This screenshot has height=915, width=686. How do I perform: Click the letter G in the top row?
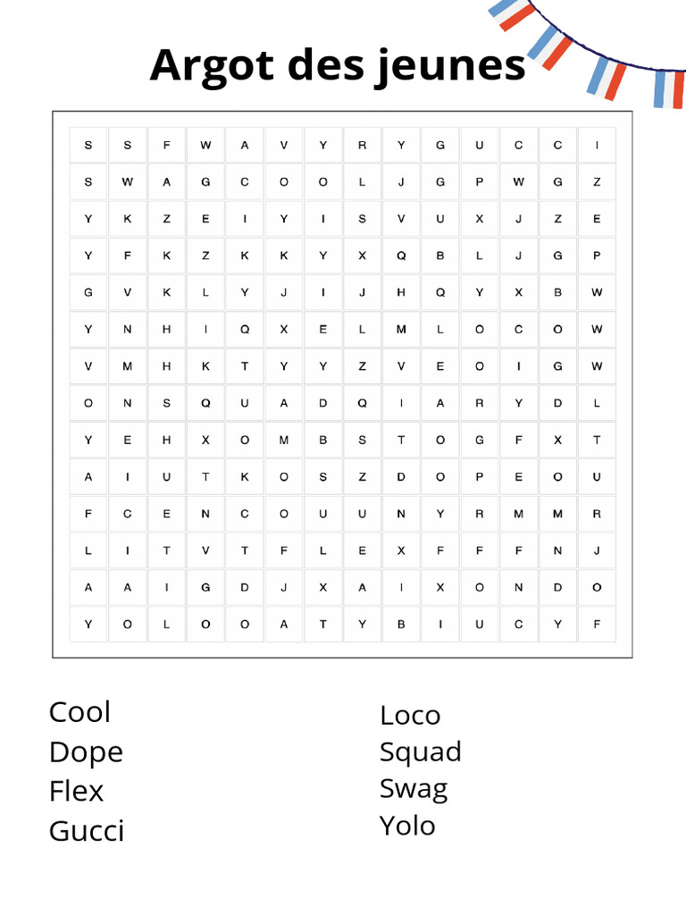[x=440, y=145]
